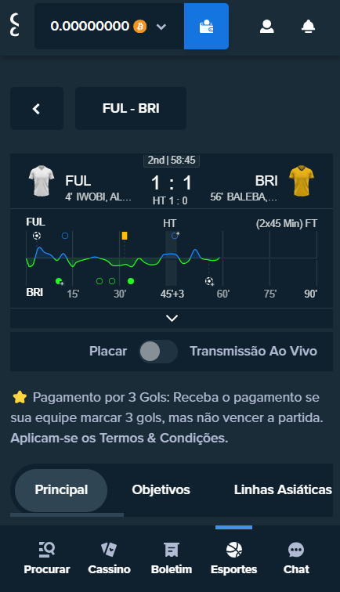Open Chat from bottom bar

296,558
